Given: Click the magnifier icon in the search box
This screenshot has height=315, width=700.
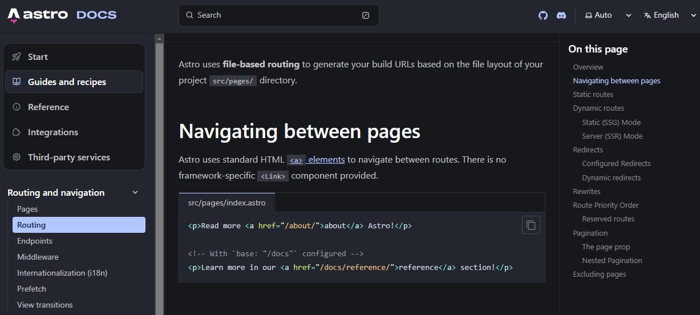Looking at the screenshot, I should tap(191, 15).
